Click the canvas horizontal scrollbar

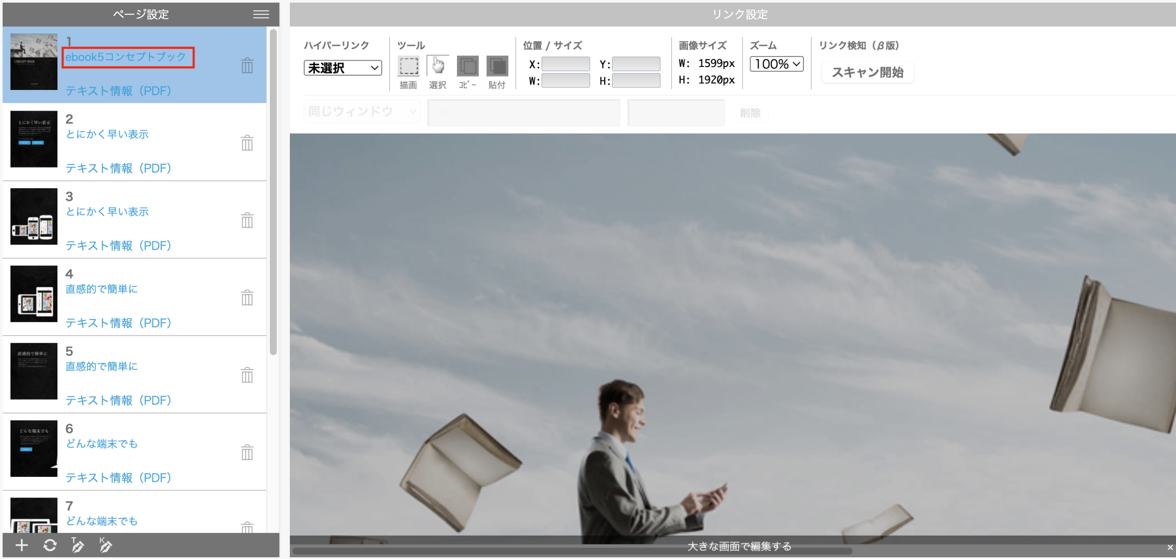point(572,551)
